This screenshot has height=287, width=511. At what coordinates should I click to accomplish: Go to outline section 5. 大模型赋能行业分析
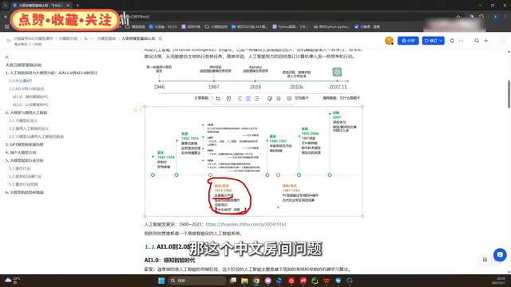point(25,160)
